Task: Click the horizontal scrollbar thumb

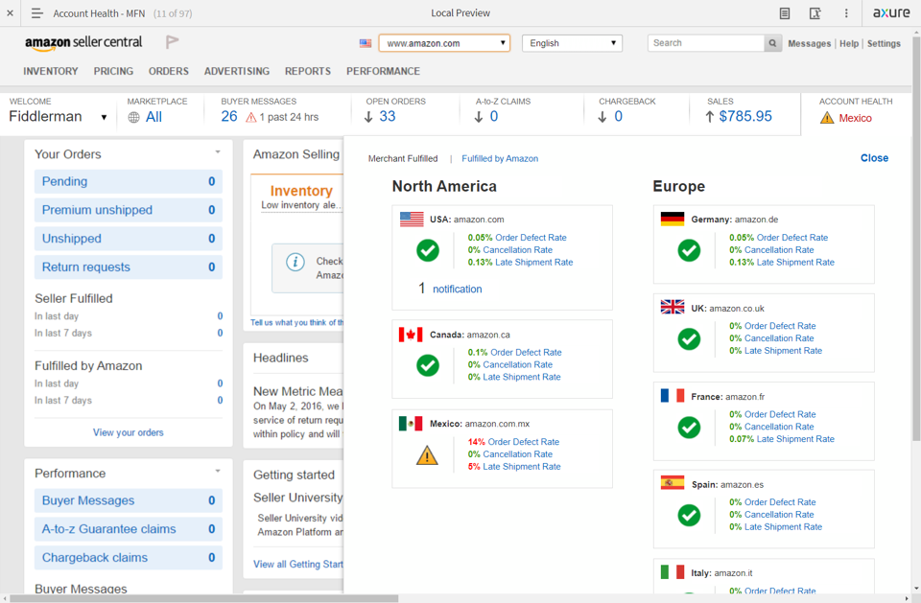Action: click(x=204, y=598)
